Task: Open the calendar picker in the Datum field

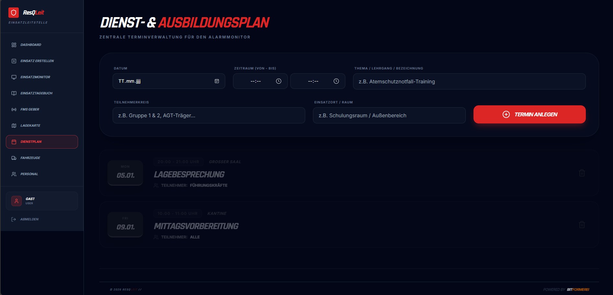Action: (216, 81)
